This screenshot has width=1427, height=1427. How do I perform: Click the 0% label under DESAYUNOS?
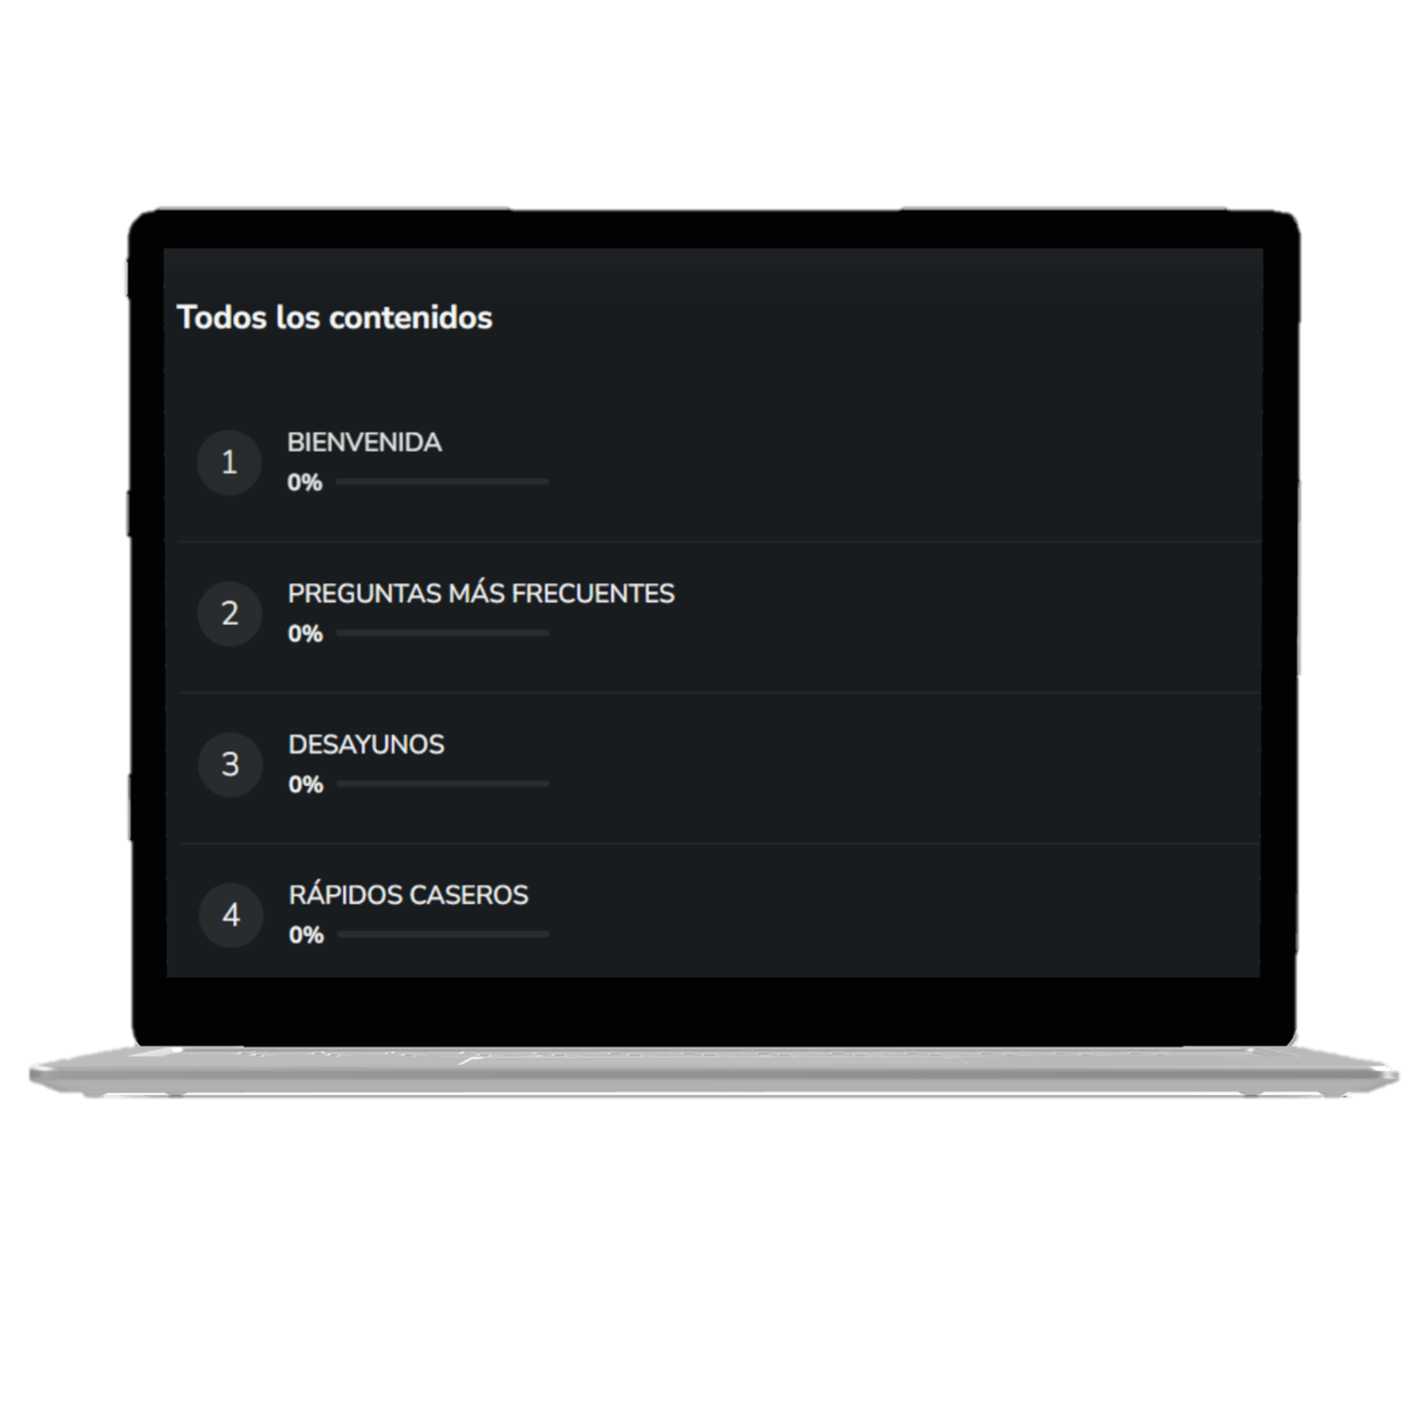(305, 785)
